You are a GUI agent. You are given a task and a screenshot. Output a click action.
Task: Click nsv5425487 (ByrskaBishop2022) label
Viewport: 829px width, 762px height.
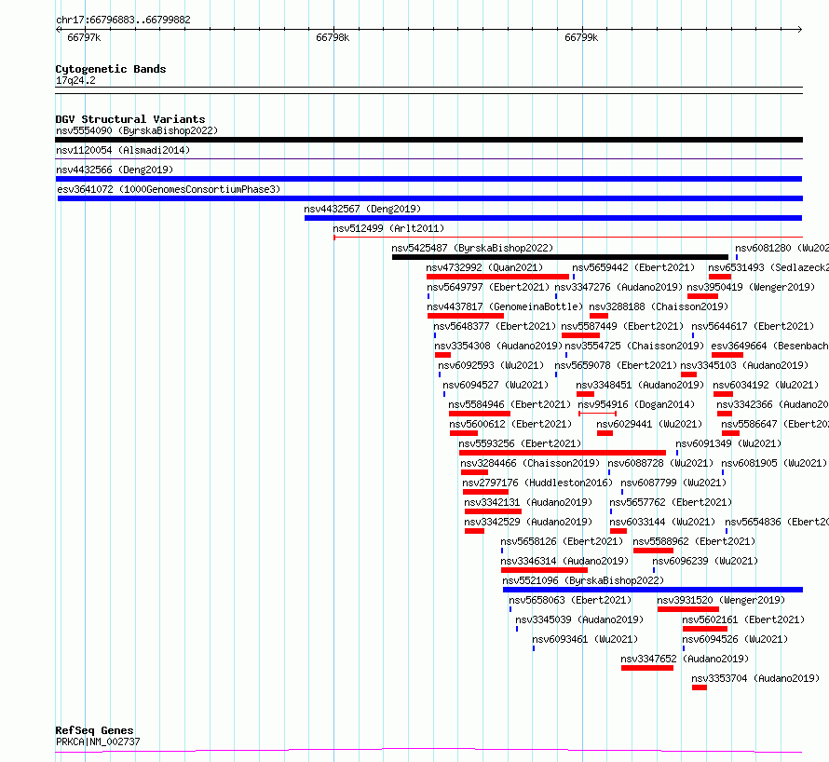[x=472, y=248]
